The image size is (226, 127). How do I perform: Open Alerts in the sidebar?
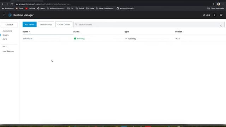5,39
